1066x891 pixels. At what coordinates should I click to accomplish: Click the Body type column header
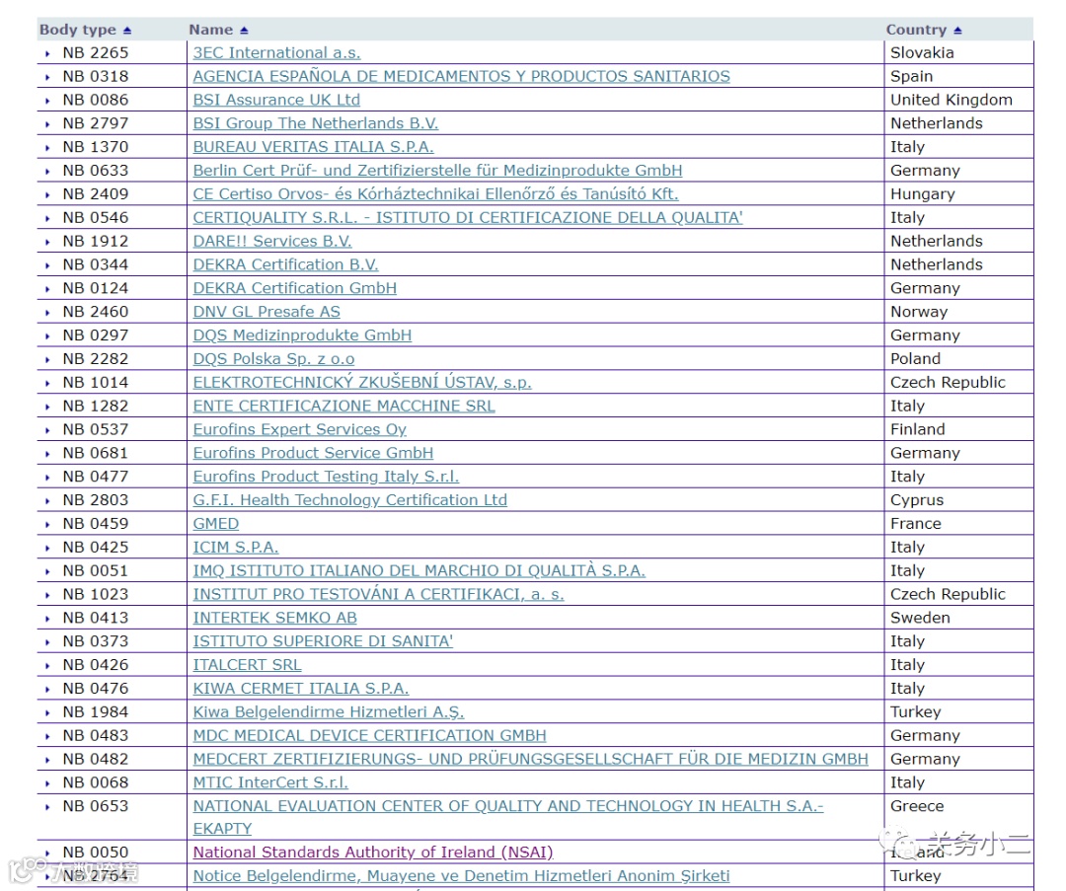78,31
